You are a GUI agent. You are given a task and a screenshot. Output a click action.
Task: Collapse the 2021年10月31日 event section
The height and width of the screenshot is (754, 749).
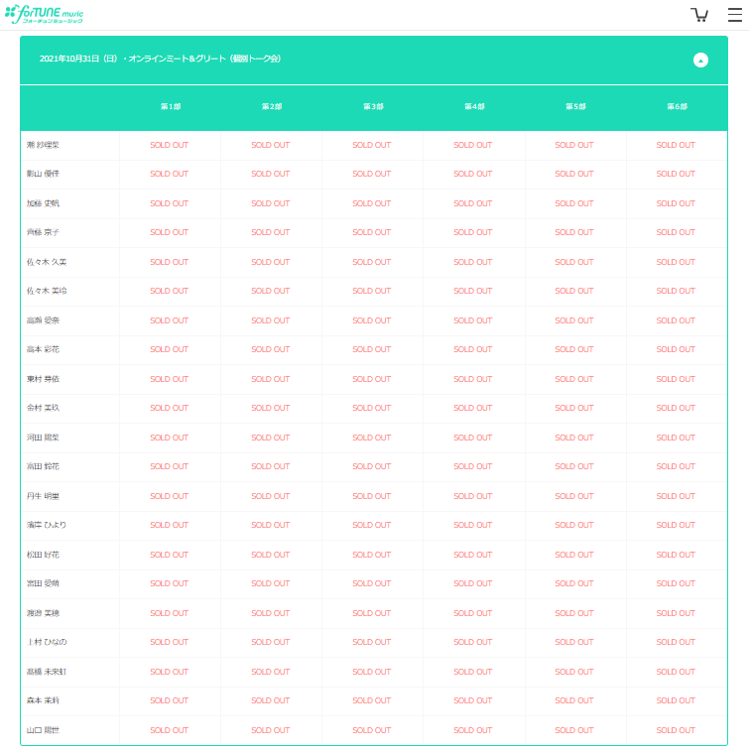click(x=700, y=60)
